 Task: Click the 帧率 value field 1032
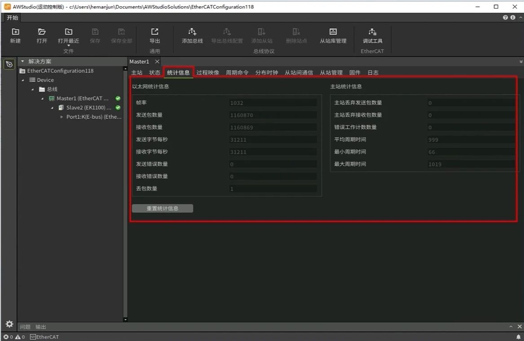[273, 103]
